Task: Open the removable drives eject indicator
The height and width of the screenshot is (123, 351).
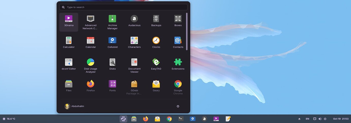Action: click(299, 119)
